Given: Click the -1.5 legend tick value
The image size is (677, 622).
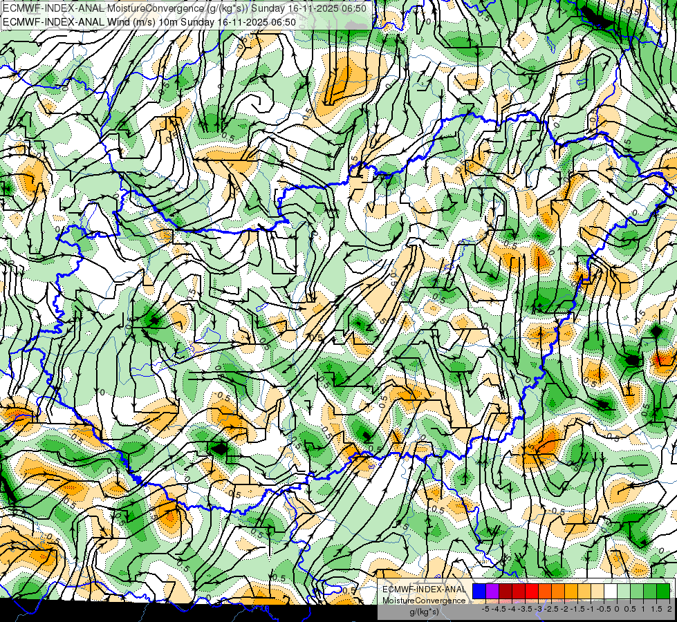Looking at the screenshot, I should coord(577,609).
